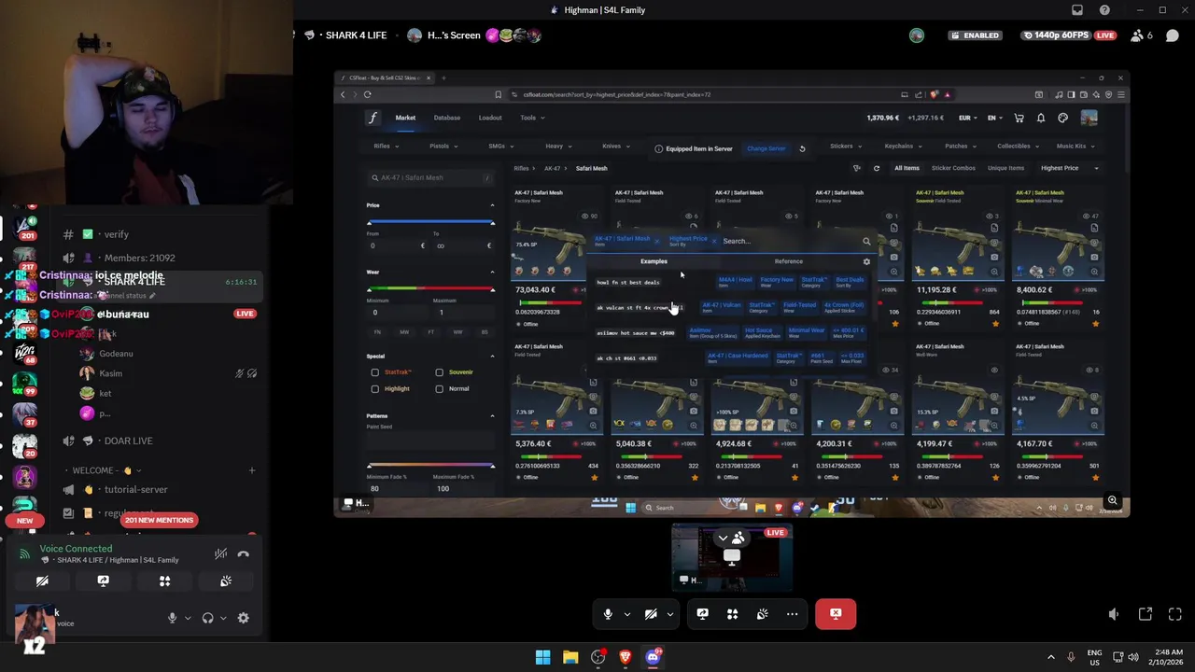Click the AK-47 Safari Mesh sidebar search field

click(x=430, y=177)
